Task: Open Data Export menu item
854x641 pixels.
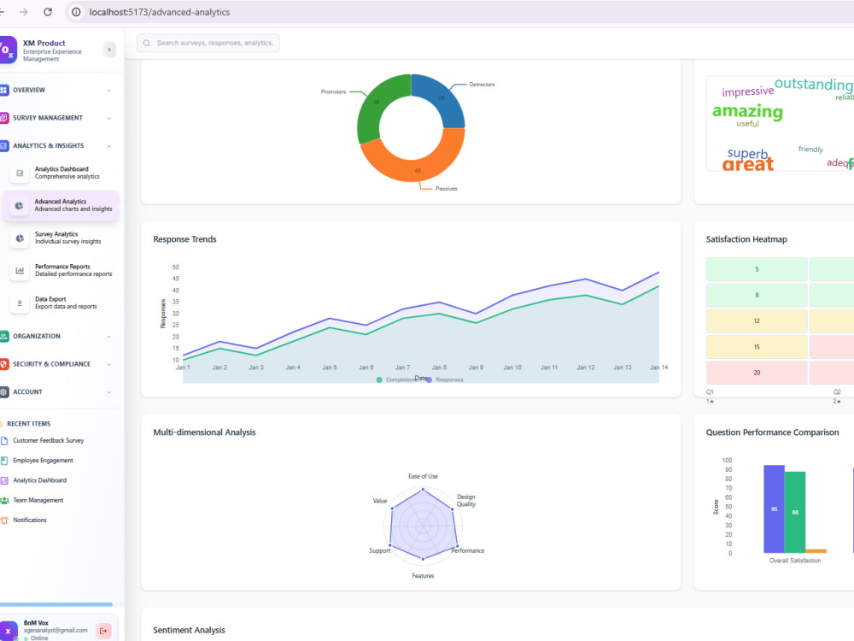Action: coord(60,303)
